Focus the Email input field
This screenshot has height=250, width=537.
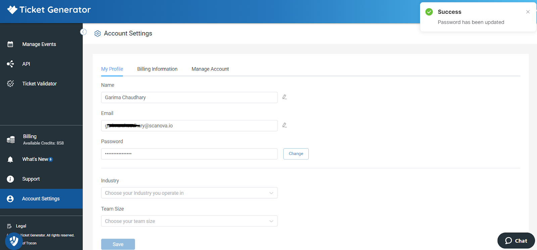point(189,126)
